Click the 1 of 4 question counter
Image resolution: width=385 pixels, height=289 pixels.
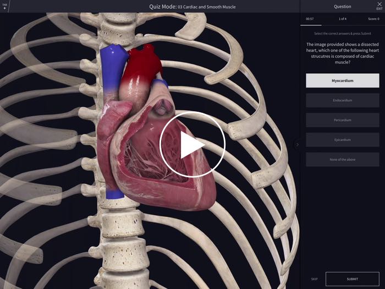pos(342,19)
